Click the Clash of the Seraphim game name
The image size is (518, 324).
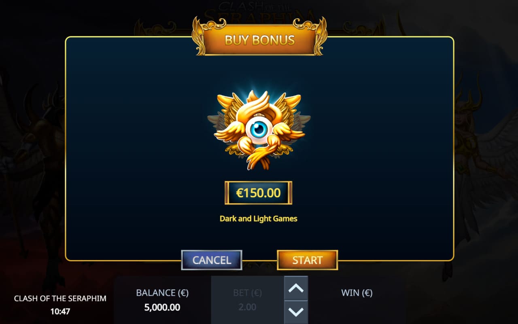pyautogui.click(x=60, y=299)
